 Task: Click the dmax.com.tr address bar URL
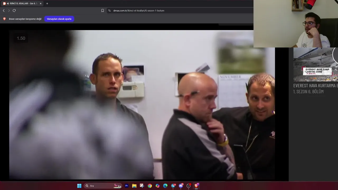139,11
